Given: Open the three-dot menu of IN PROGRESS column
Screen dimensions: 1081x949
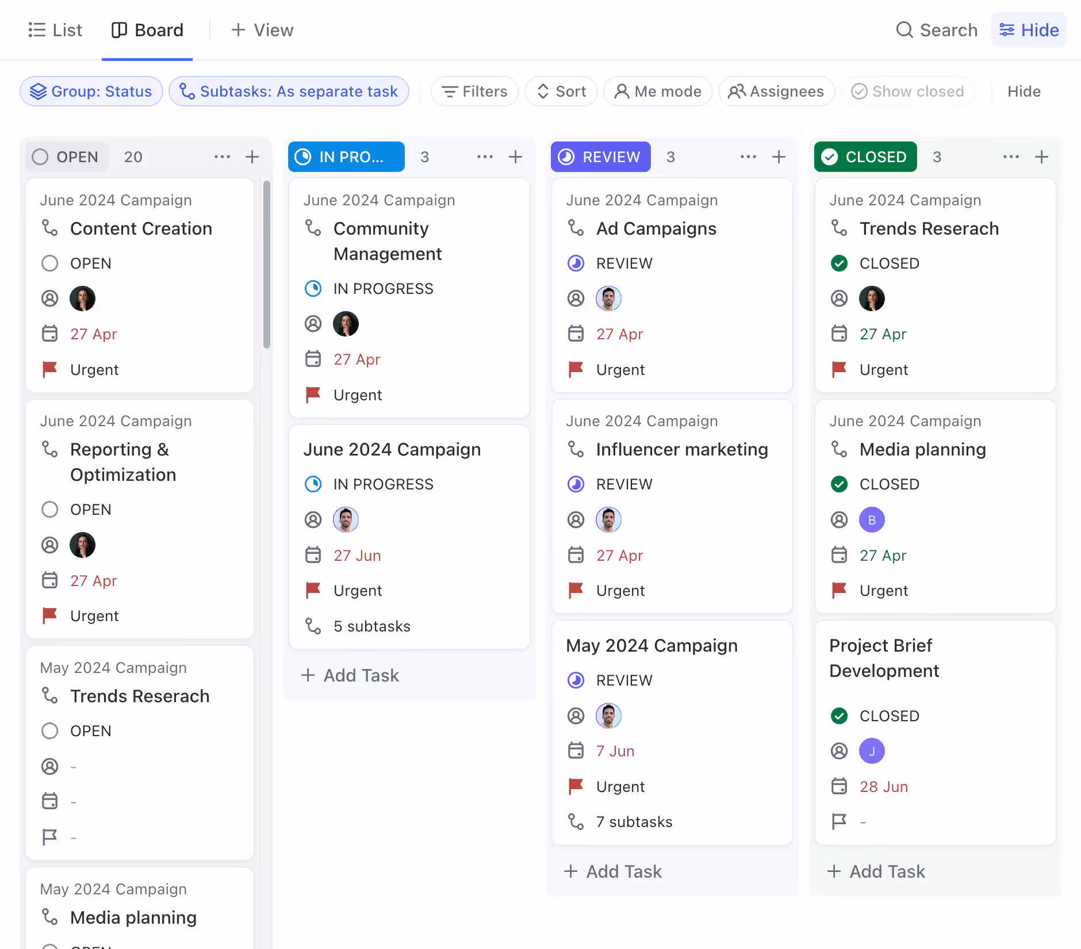Looking at the screenshot, I should [x=485, y=156].
